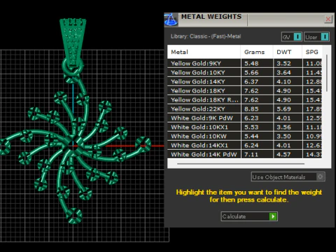Select the White Gold:9K PdW row

[244, 118]
